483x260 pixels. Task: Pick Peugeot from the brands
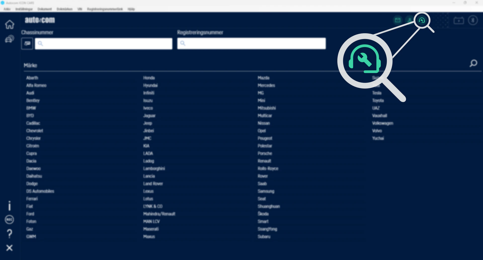coord(265,138)
